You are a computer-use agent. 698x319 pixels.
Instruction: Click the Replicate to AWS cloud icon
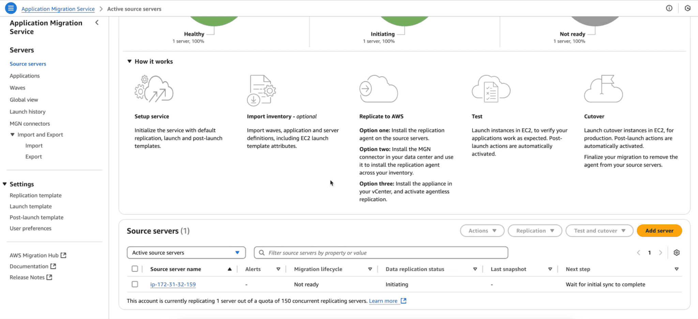(x=378, y=89)
